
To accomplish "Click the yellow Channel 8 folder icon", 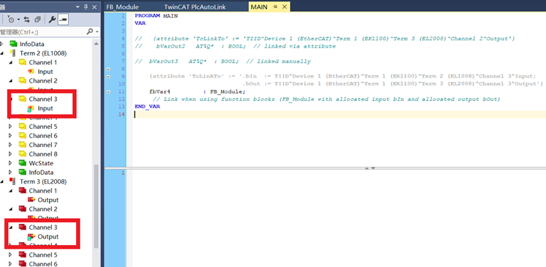I will [22, 154].
